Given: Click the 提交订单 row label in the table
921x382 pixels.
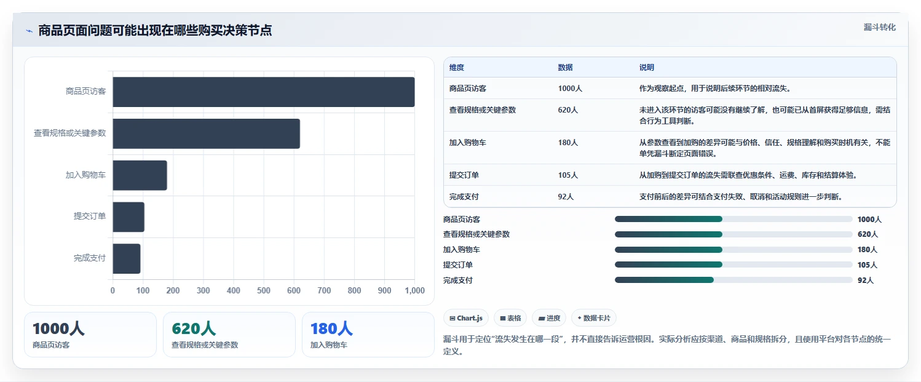Looking at the screenshot, I should tap(464, 175).
